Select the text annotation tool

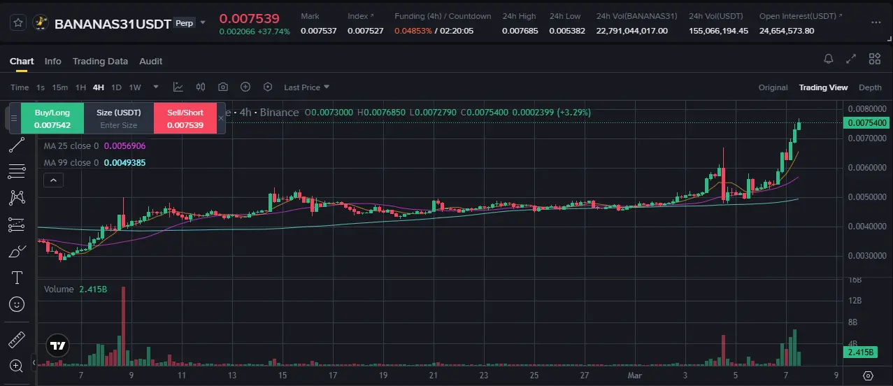(17, 278)
